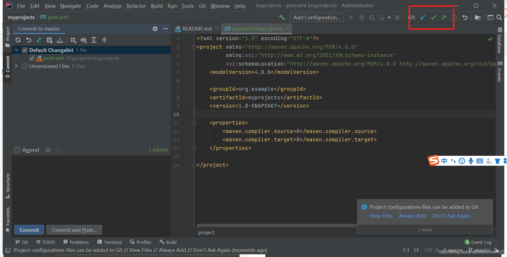
Task: Open the Maven side tool window
Action: (x=500, y=71)
